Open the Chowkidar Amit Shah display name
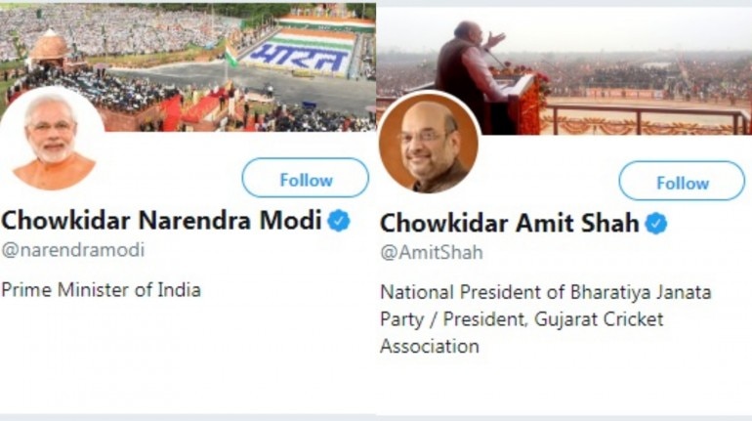Image resolution: width=752 pixels, height=421 pixels. click(x=509, y=224)
